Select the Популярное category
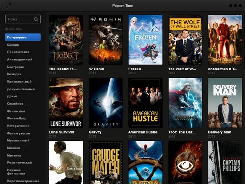The height and width of the screenshot is (184, 245). tap(23, 37)
